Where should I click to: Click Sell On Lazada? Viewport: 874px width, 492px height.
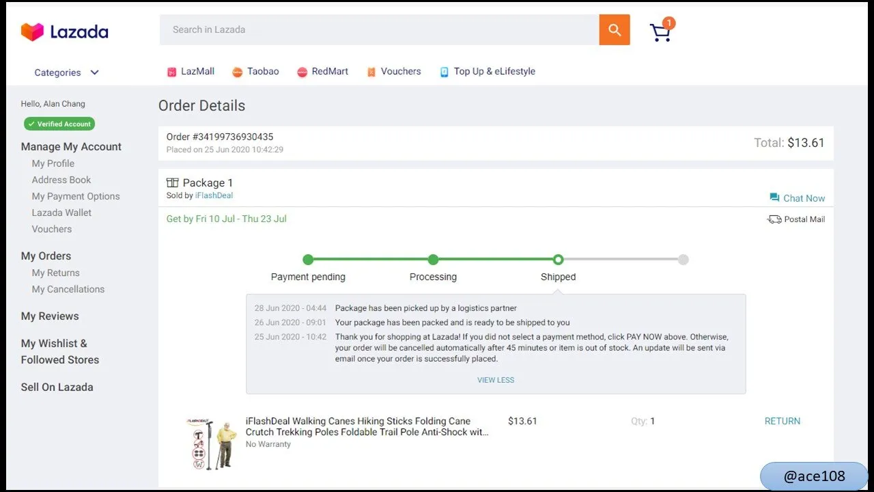(57, 387)
